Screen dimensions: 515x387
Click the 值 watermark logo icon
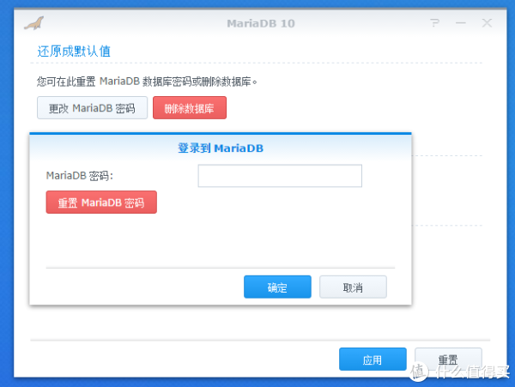tap(418, 370)
